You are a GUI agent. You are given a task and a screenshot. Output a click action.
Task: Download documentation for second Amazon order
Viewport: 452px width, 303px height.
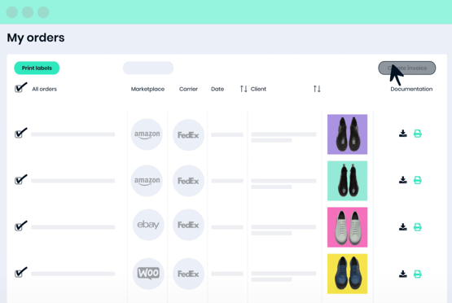402,180
